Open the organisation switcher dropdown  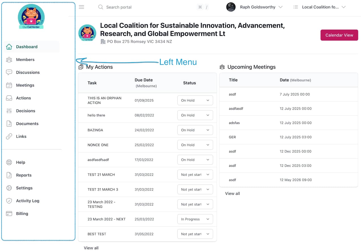[x=320, y=7]
